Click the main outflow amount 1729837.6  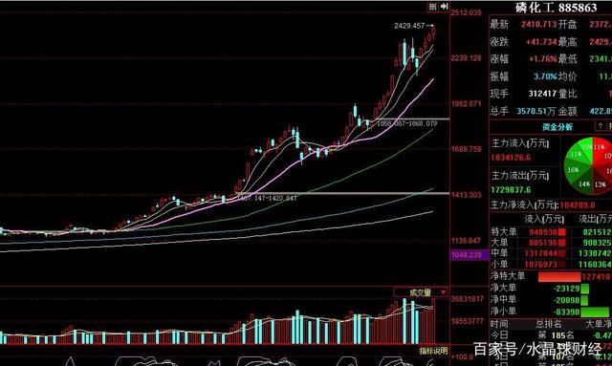pos(511,190)
